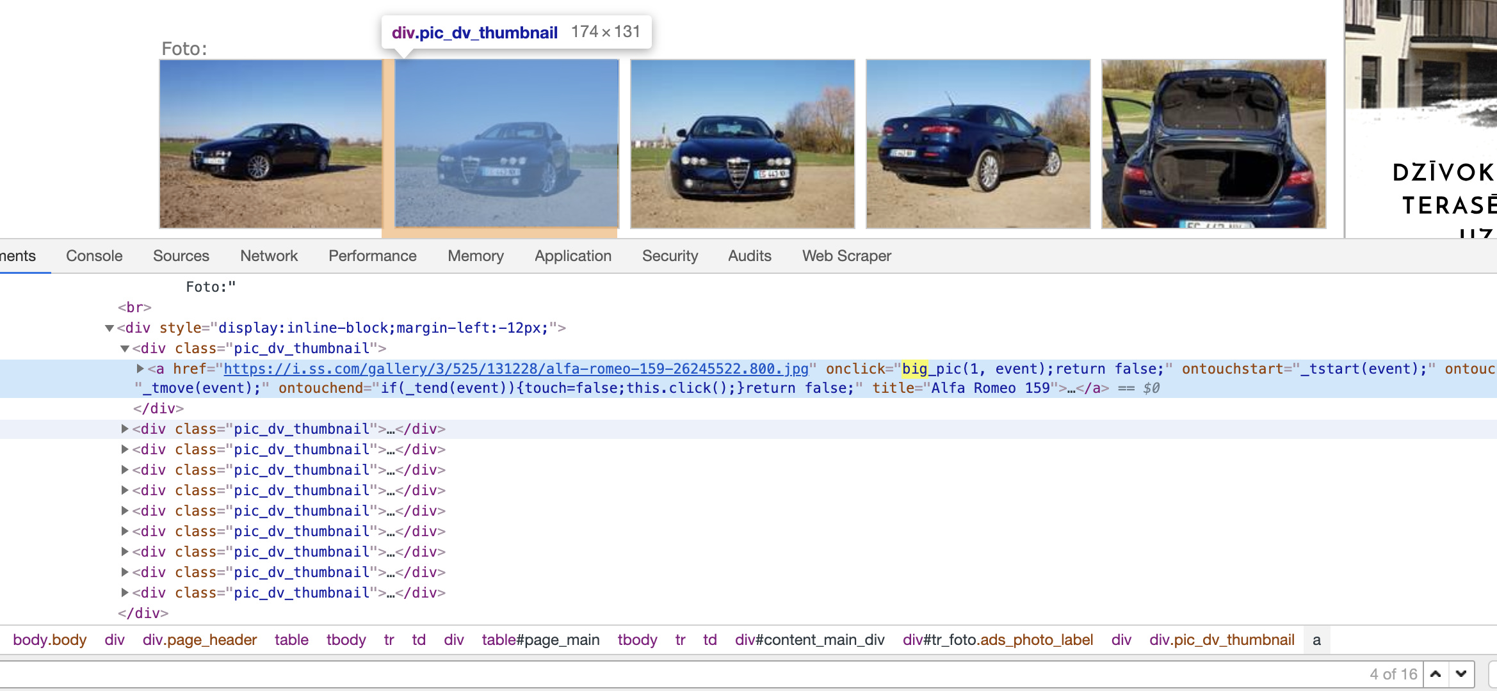Click the next search result down arrow

[1461, 674]
